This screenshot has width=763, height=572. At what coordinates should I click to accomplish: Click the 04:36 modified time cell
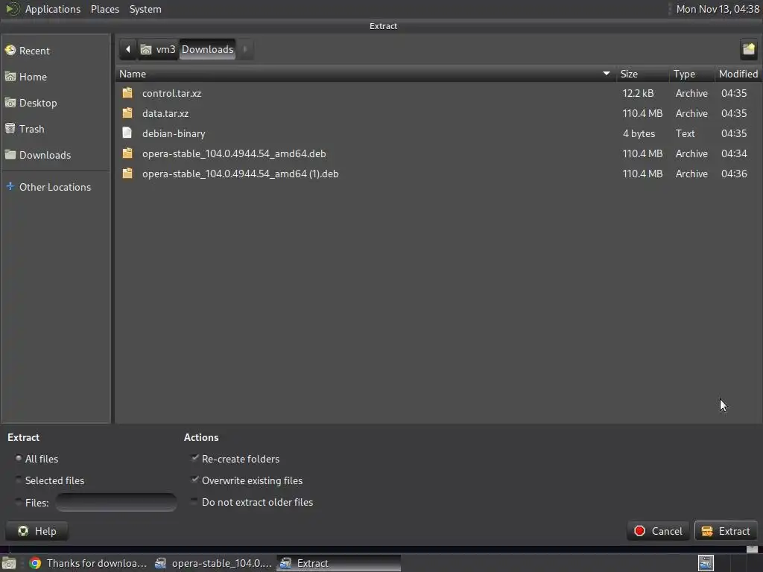[x=734, y=174]
